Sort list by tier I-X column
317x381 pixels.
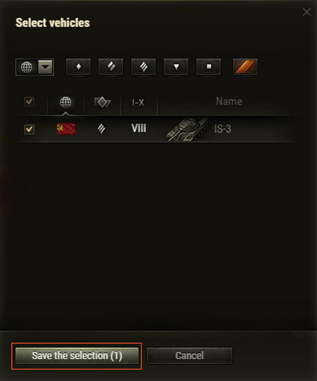[138, 103]
